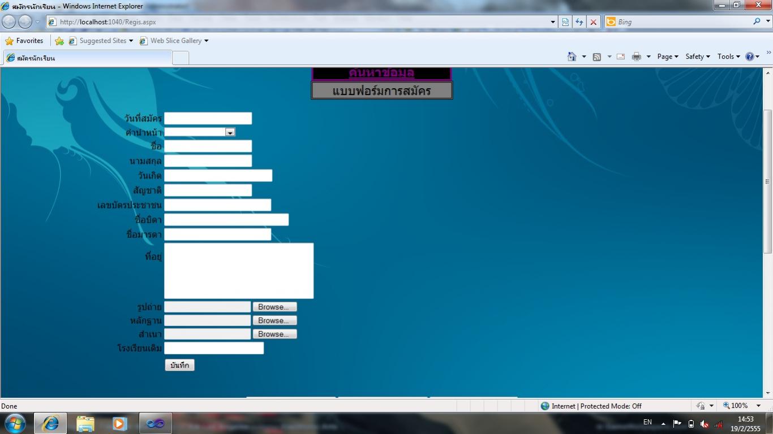Viewport: 773px width, 434px height.
Task: Click Browse button for สำเนา
Action: [x=274, y=334]
